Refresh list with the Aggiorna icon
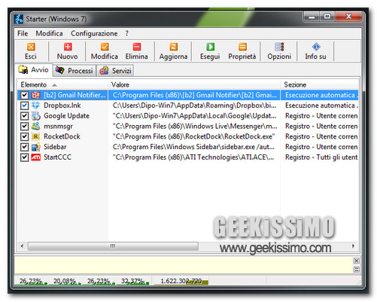The image size is (377, 302). 174,47
